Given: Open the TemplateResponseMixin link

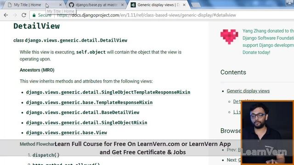Looking at the screenshot, I should point(89,103).
